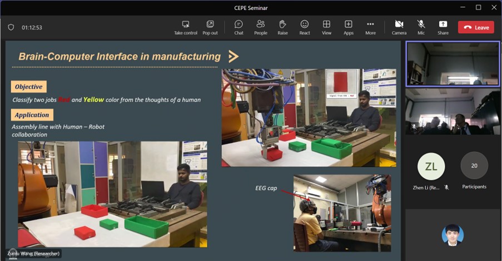Unmute the Mic

(x=421, y=24)
